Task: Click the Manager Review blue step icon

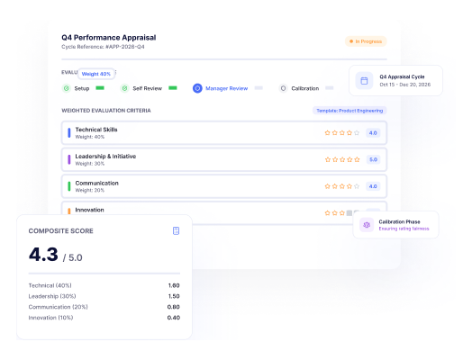Action: click(x=197, y=88)
